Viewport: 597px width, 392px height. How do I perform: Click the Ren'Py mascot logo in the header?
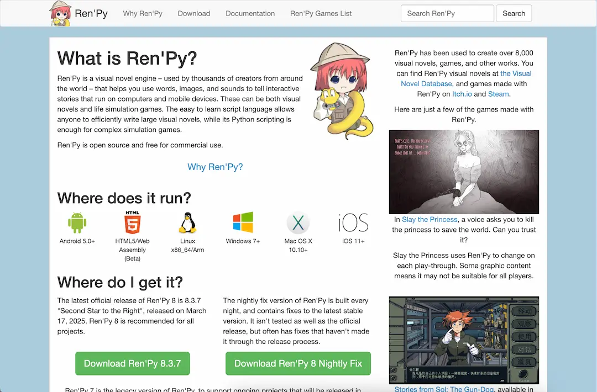pos(60,13)
